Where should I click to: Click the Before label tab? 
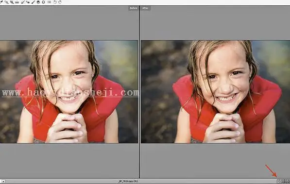pyautogui.click(x=134, y=8)
